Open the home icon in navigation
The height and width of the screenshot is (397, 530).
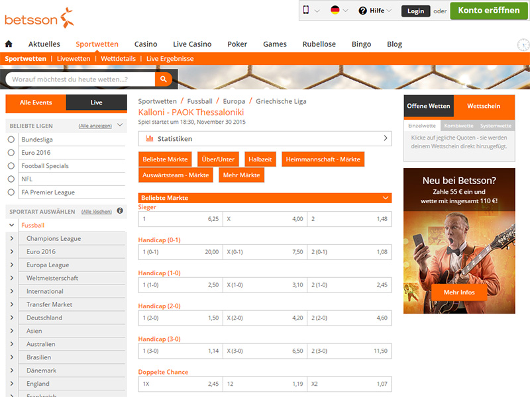tap(9, 44)
